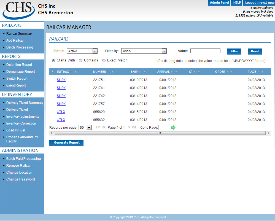Screen dimensions: 275x221
Task: Open Detention Report
Action: tap(19, 65)
